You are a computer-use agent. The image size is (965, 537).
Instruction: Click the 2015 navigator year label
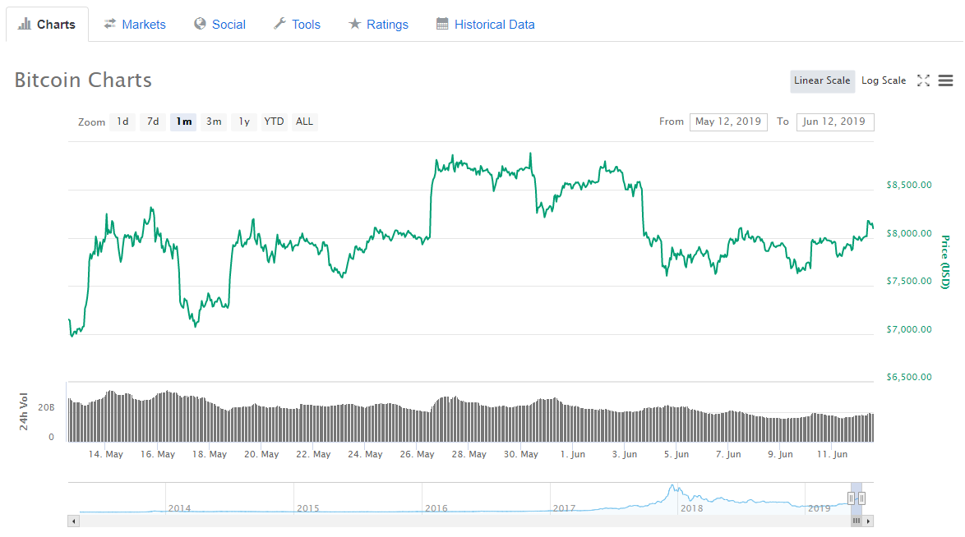(308, 509)
